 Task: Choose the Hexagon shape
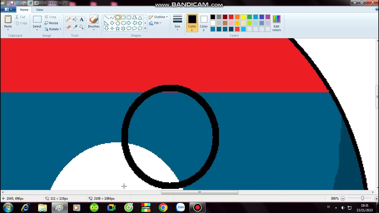pos(123,23)
